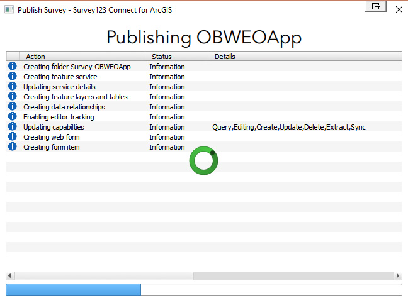Select 'Updating service details' row text
The width and height of the screenshot is (408, 298).
(x=59, y=87)
